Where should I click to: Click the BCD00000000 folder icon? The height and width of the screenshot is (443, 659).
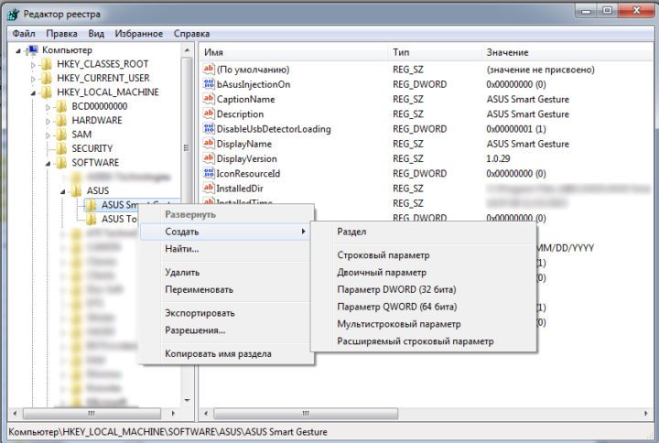pos(61,106)
